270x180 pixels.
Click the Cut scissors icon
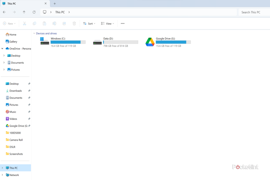coord(24,23)
